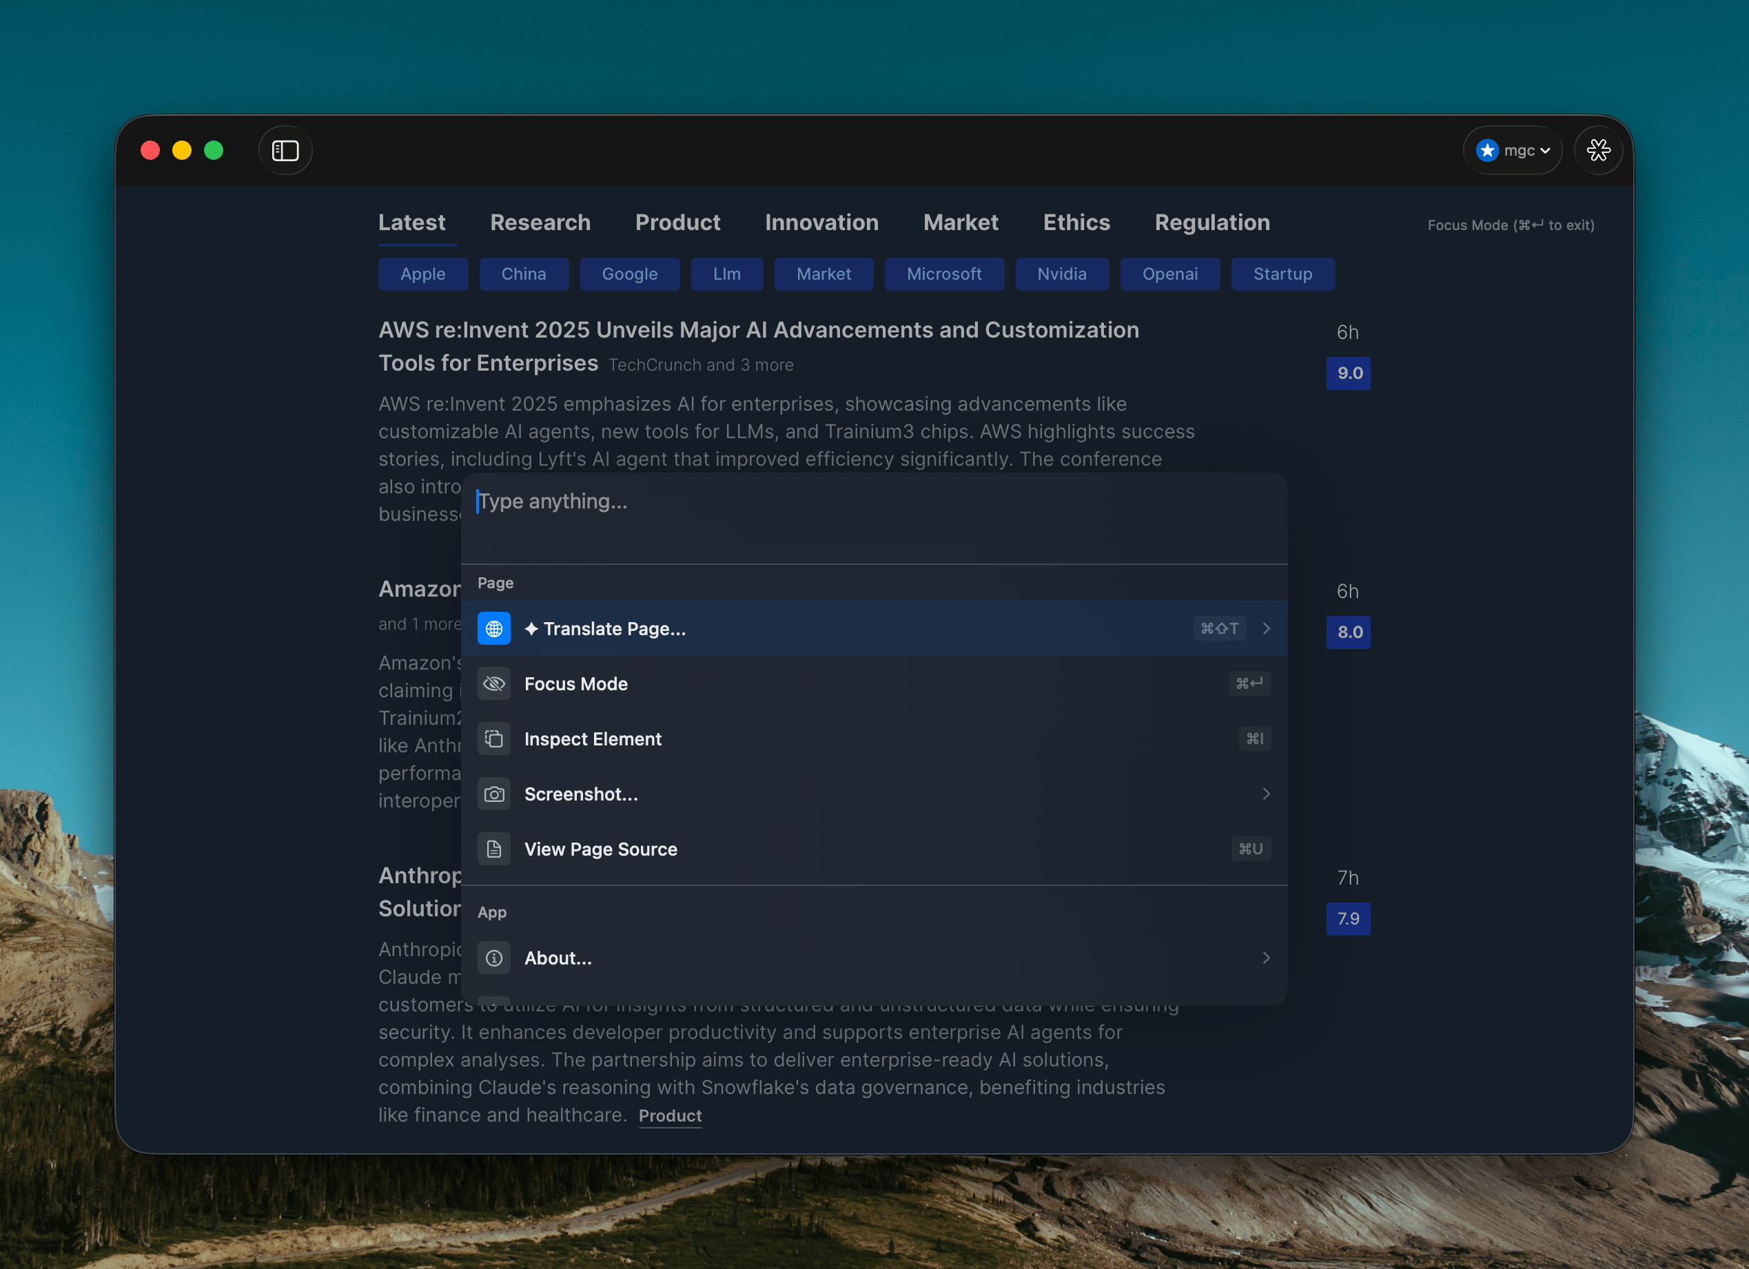Click the View Page Source document icon

coord(493,849)
